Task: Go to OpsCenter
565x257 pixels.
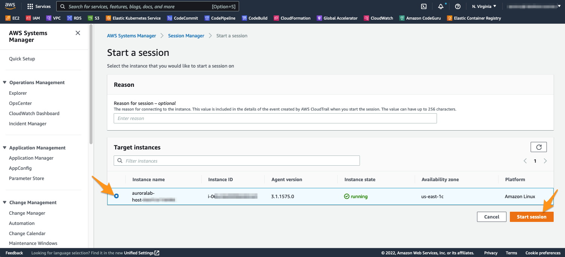Action: 20,103
